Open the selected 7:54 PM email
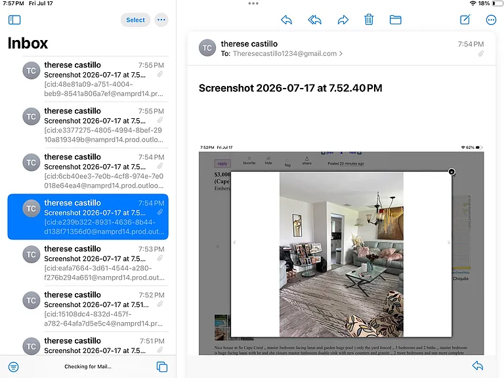Viewport: 504px width, 378px height. click(x=88, y=217)
